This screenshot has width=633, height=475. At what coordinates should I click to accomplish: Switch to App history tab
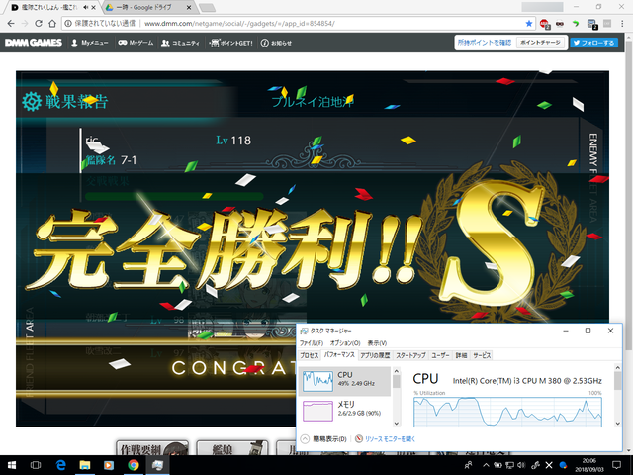(375, 355)
